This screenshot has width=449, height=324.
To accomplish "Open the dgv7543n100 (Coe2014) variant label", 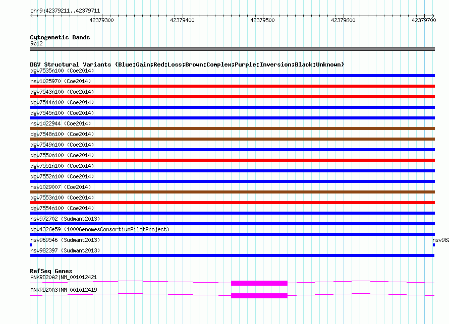I will tap(62, 92).
